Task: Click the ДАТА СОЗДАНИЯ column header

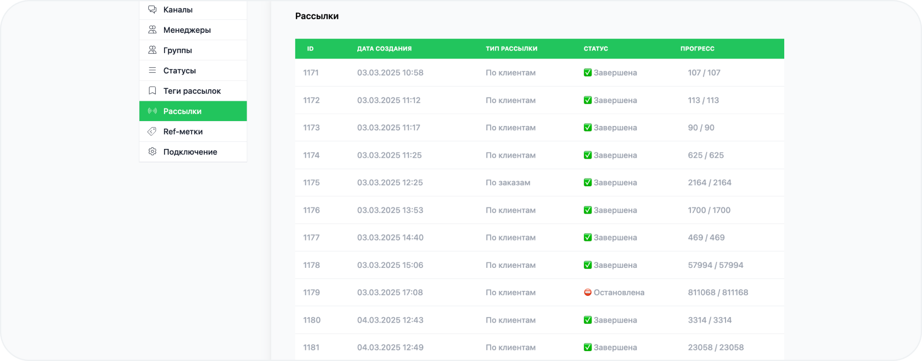Action: 384,49
